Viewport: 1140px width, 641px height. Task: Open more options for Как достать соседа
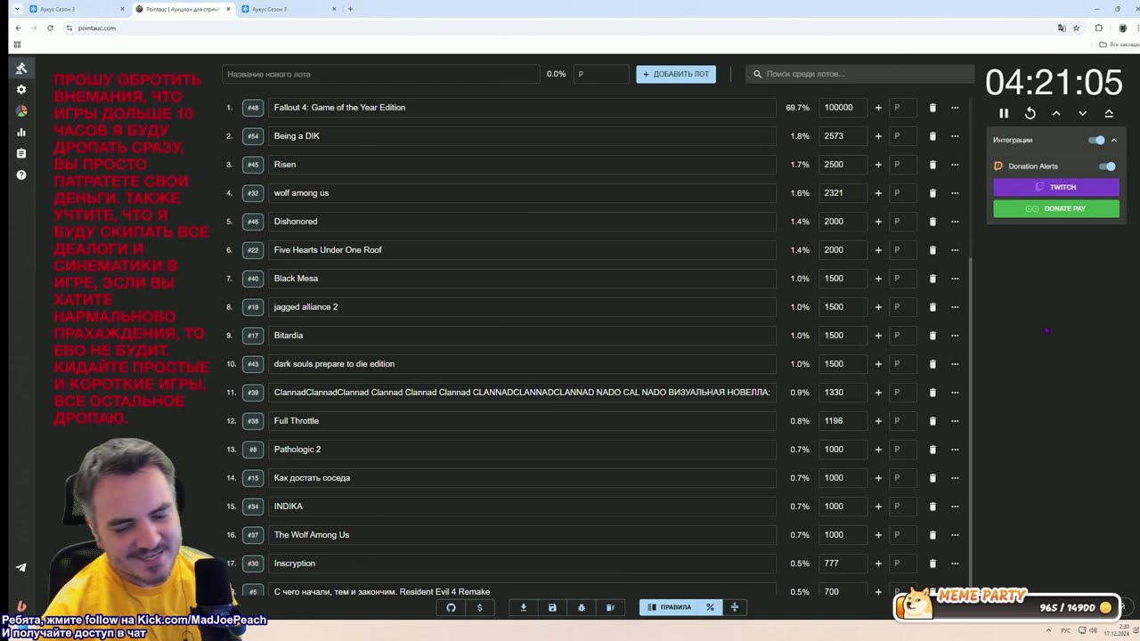point(955,478)
